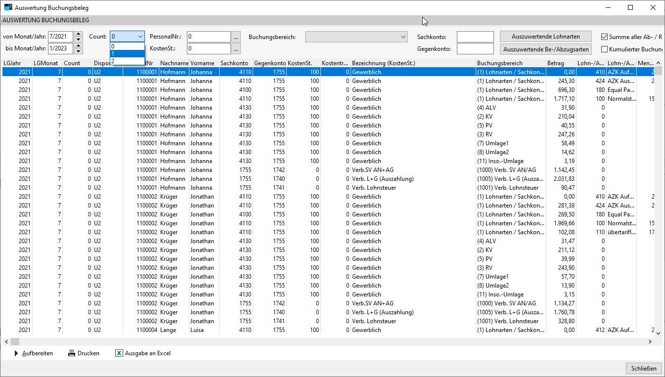Select option 1 in Count list
The height and width of the screenshot is (377, 665).
tap(128, 53)
